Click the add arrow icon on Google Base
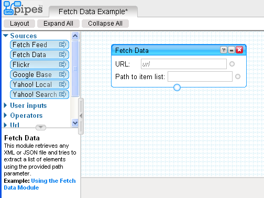Viewport: 264px width, 198px height. tap(62, 74)
